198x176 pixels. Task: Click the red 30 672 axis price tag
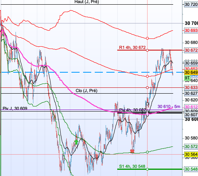[191, 50]
